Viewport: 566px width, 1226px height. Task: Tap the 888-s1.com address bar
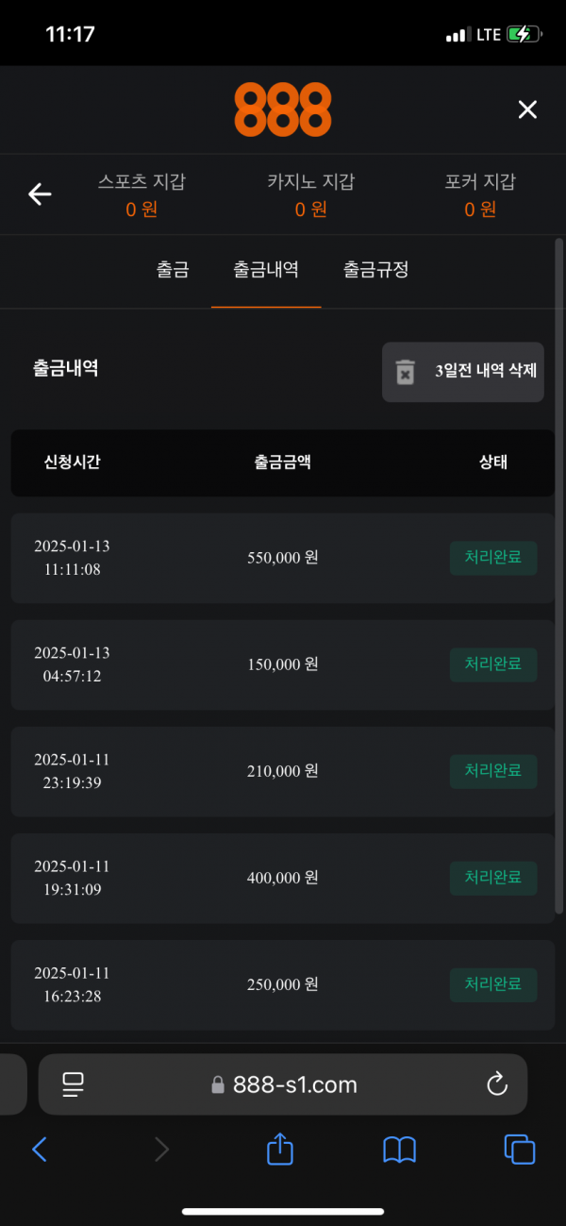(283, 1084)
